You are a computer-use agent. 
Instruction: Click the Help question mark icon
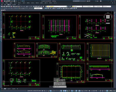tap(101, 1)
